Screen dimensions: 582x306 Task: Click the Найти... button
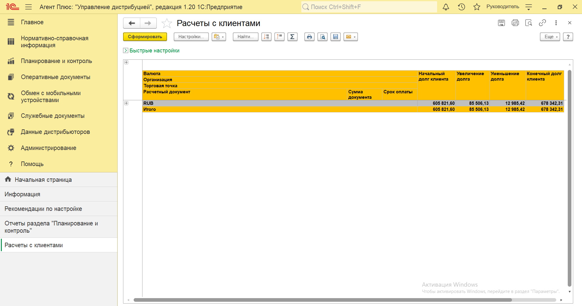coord(246,37)
